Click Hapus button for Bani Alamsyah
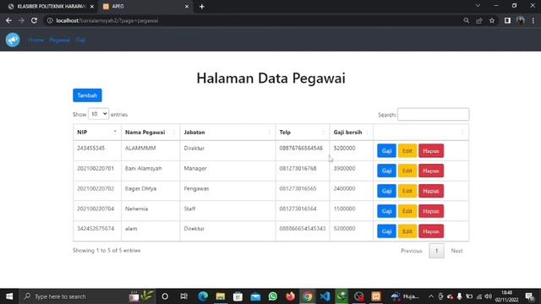 (x=431, y=171)
